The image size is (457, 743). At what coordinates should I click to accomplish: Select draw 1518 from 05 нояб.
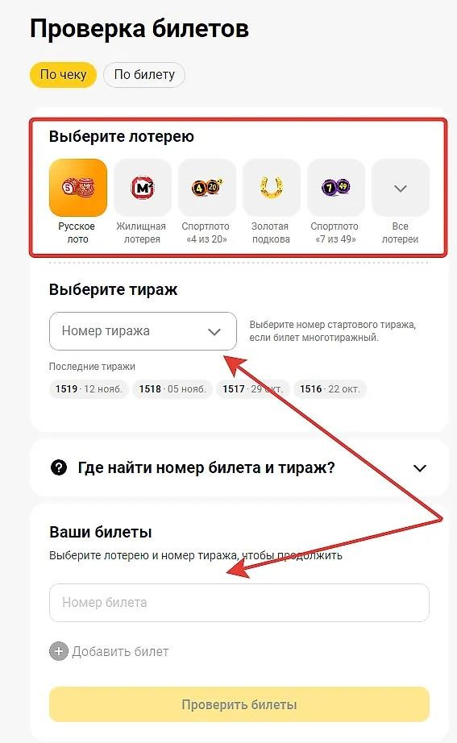click(x=172, y=389)
